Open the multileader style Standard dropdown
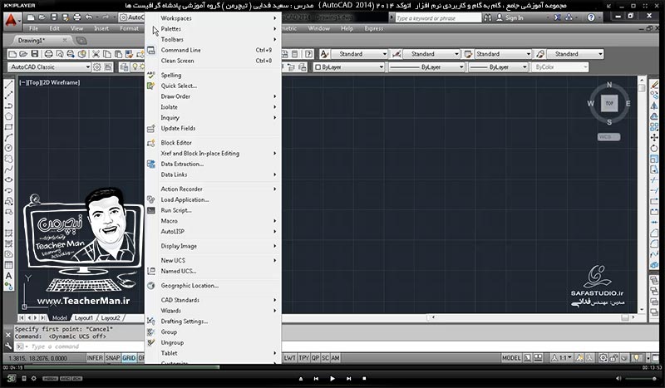The width and height of the screenshot is (665, 388). coord(574,54)
